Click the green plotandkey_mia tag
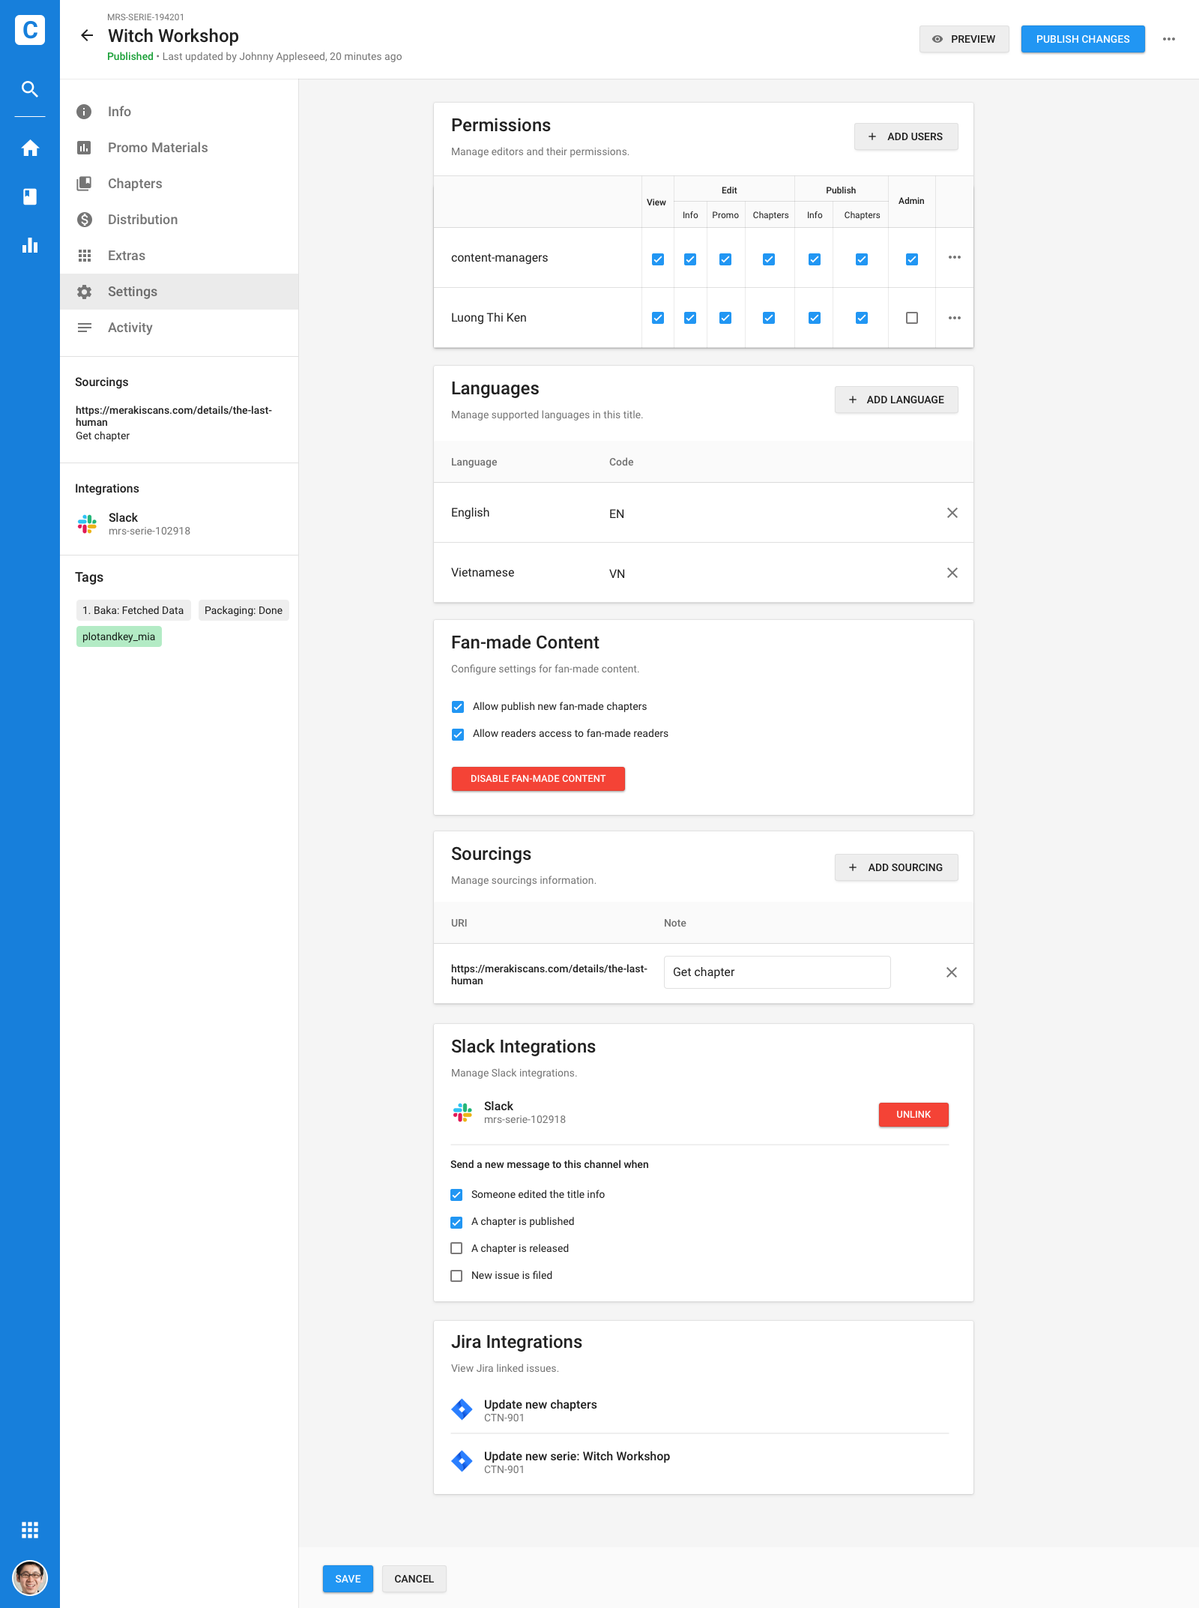The height and width of the screenshot is (1608, 1199). [118, 636]
